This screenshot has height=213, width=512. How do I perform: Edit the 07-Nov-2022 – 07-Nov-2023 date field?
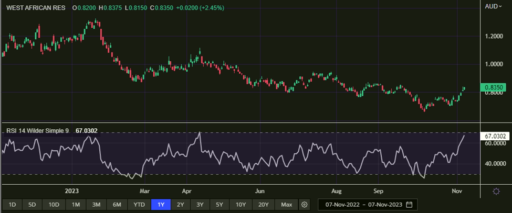(368, 205)
